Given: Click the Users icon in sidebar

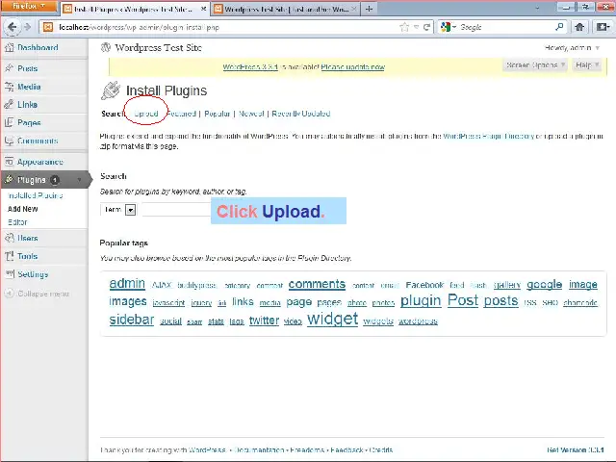Looking at the screenshot, I should point(9,238).
